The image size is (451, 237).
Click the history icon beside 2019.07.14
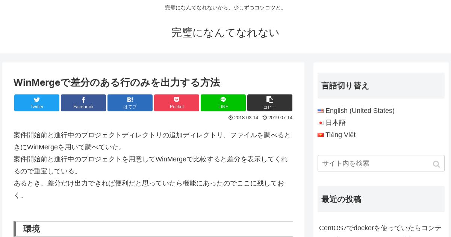pos(265,118)
